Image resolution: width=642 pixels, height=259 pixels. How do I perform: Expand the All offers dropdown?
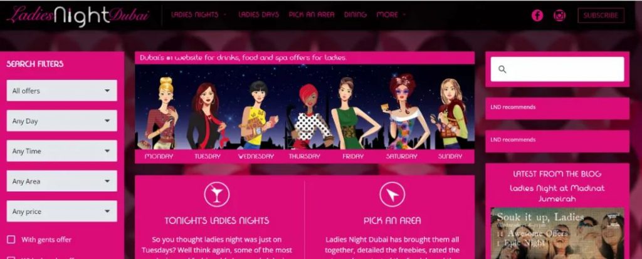coord(62,91)
